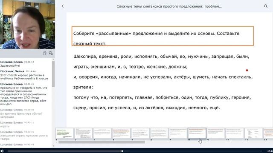Click chat message 'Здравствуйте!'
273x153 pixels.
coord(10,66)
